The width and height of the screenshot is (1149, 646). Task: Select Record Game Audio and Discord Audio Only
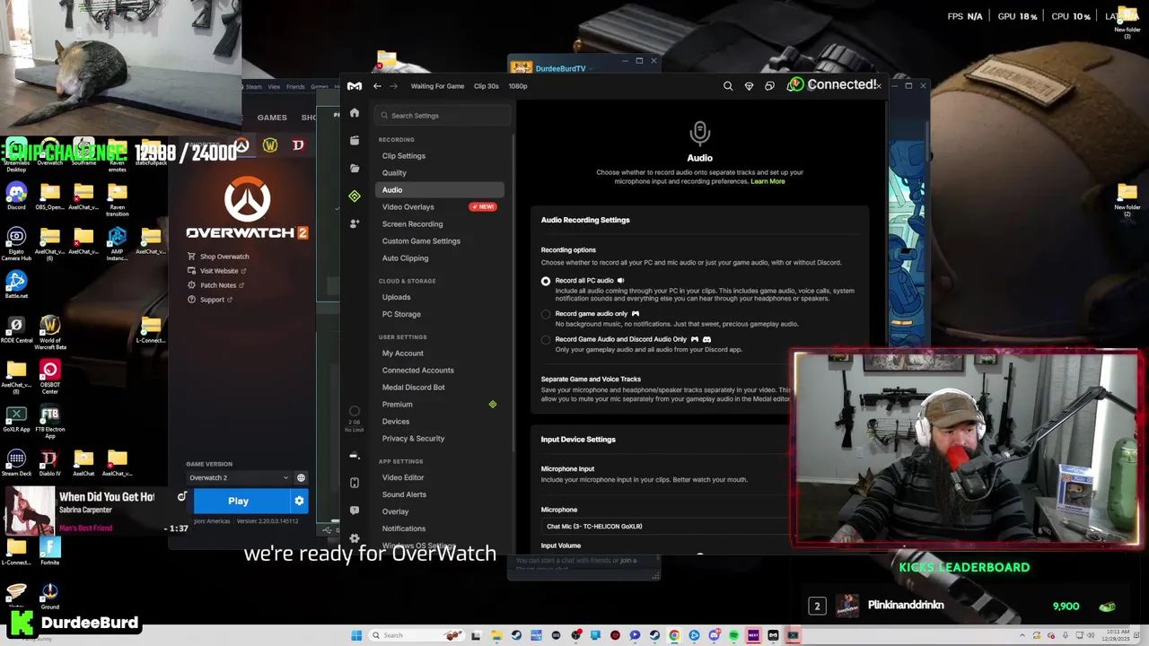tap(546, 340)
